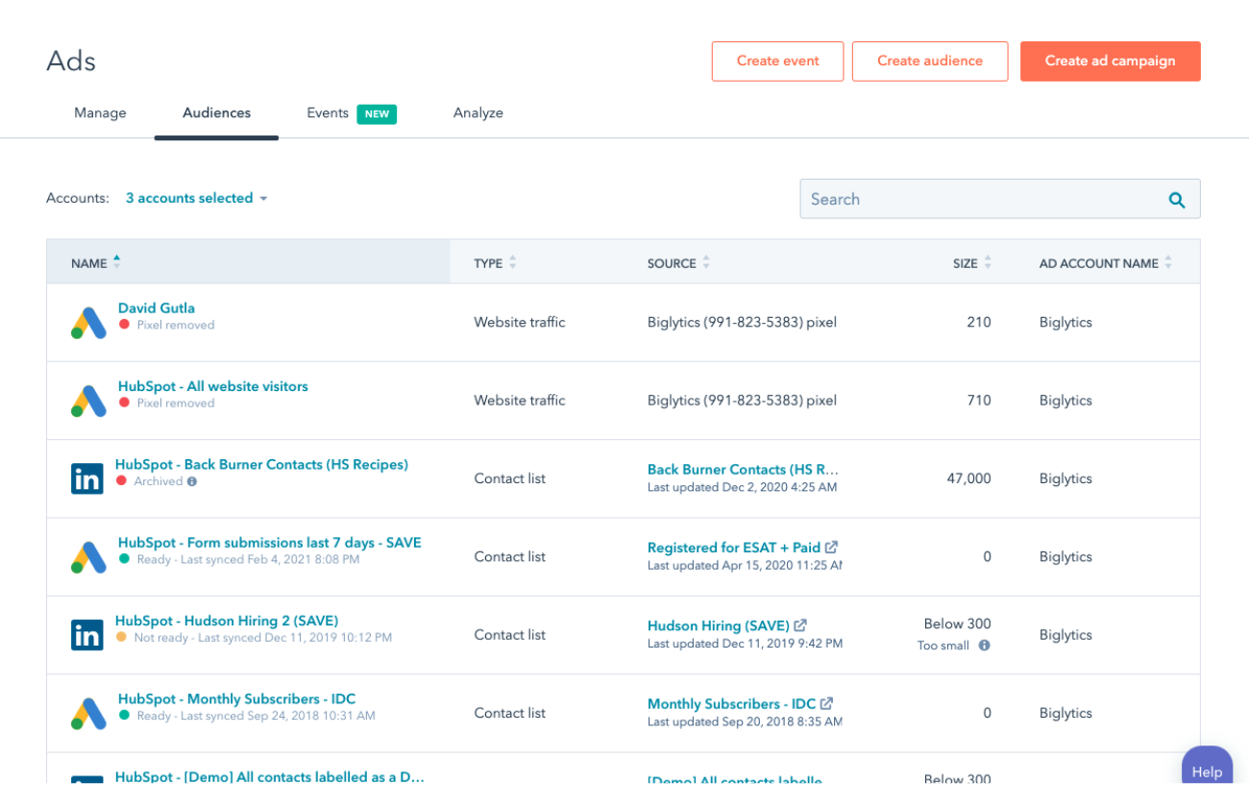
Task: Click Website traffic type in David Gutla row
Action: pyautogui.click(x=520, y=322)
